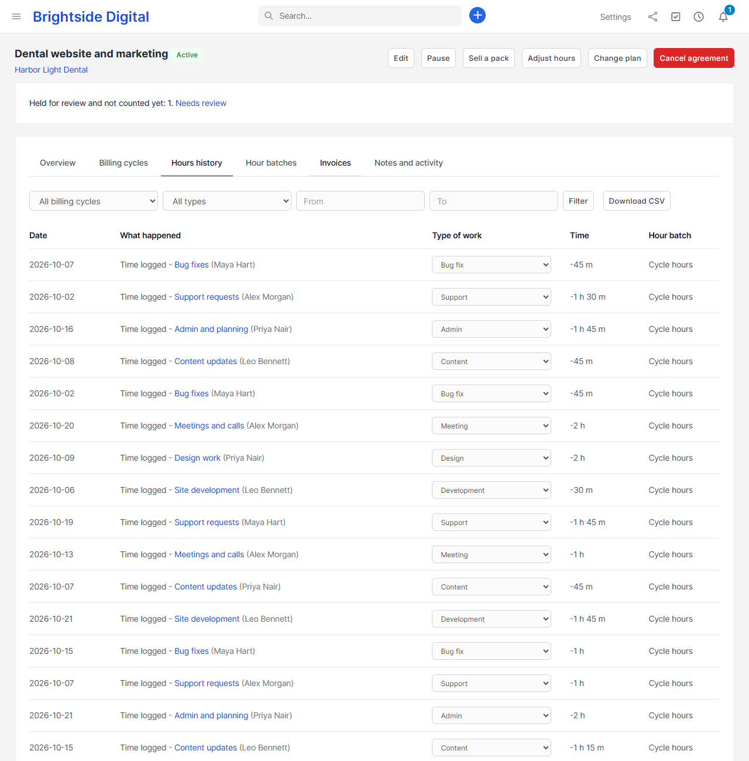Open Design type dropdown for 2026-10-09 row
This screenshot has width=749, height=761.
coord(492,458)
